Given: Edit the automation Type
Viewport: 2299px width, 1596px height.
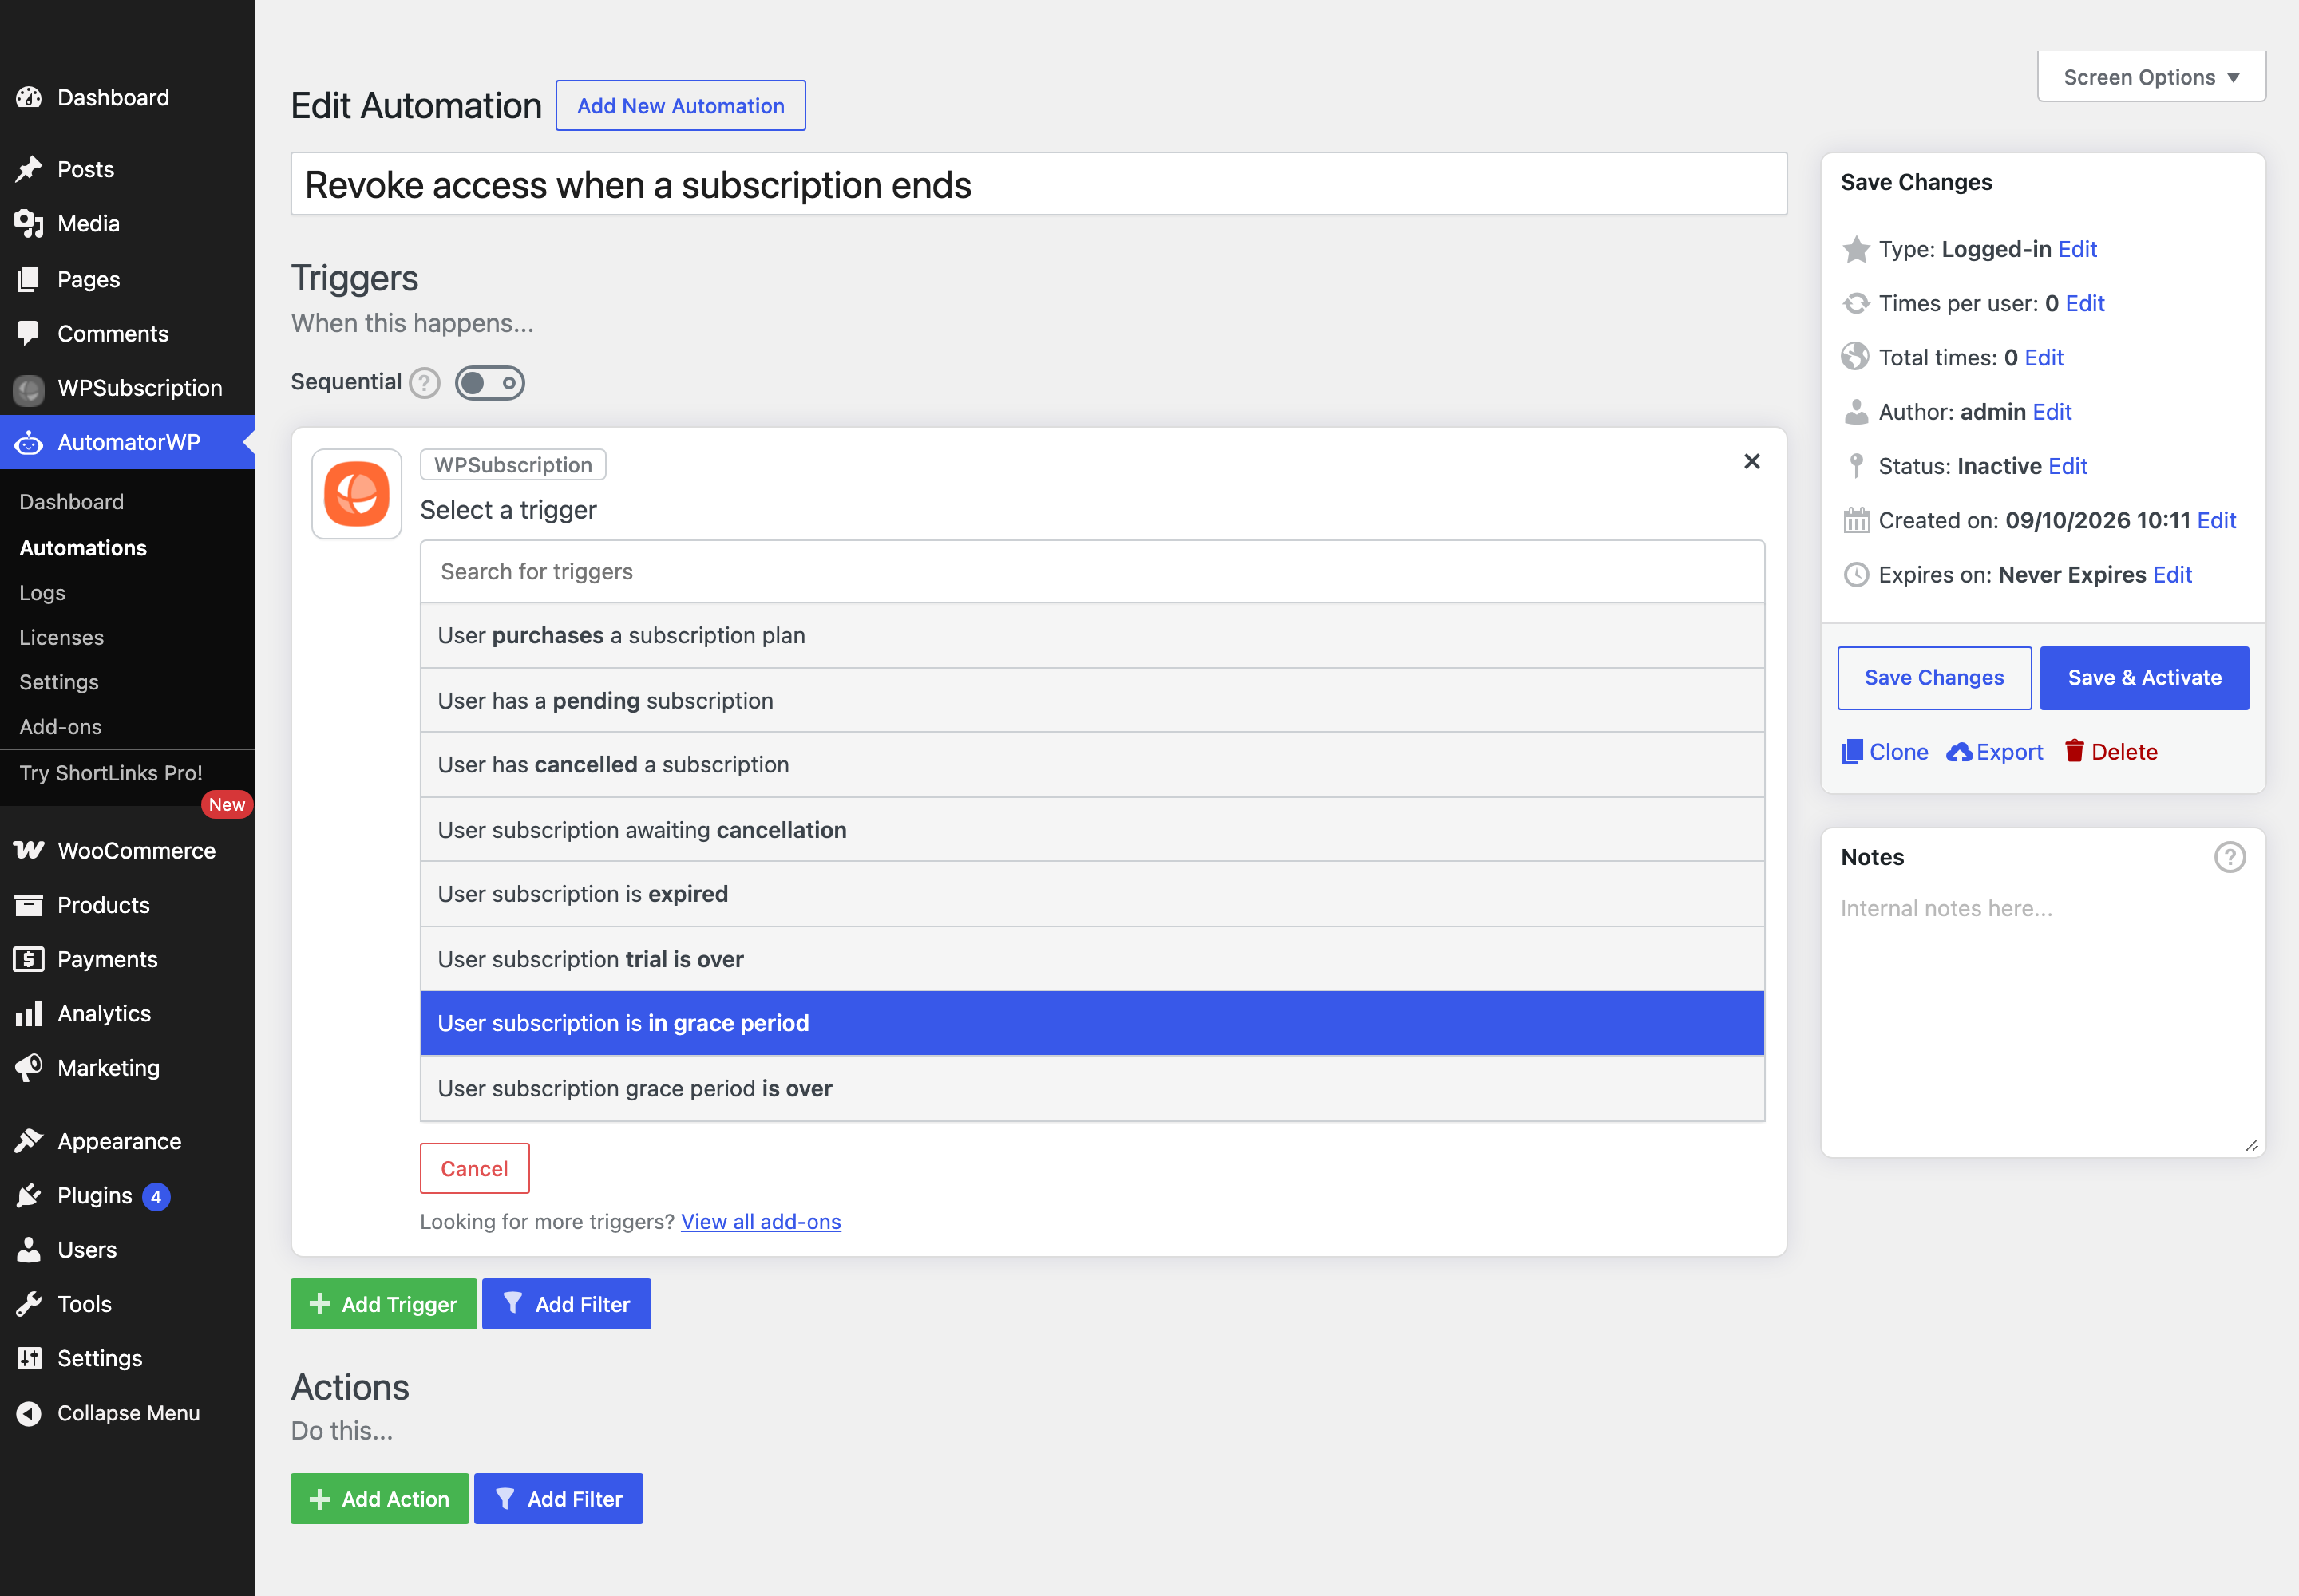Looking at the screenshot, I should point(2077,249).
